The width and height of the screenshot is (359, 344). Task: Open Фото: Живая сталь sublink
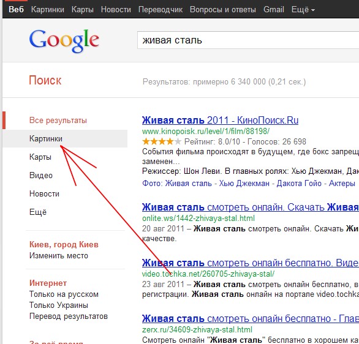pos(177,184)
